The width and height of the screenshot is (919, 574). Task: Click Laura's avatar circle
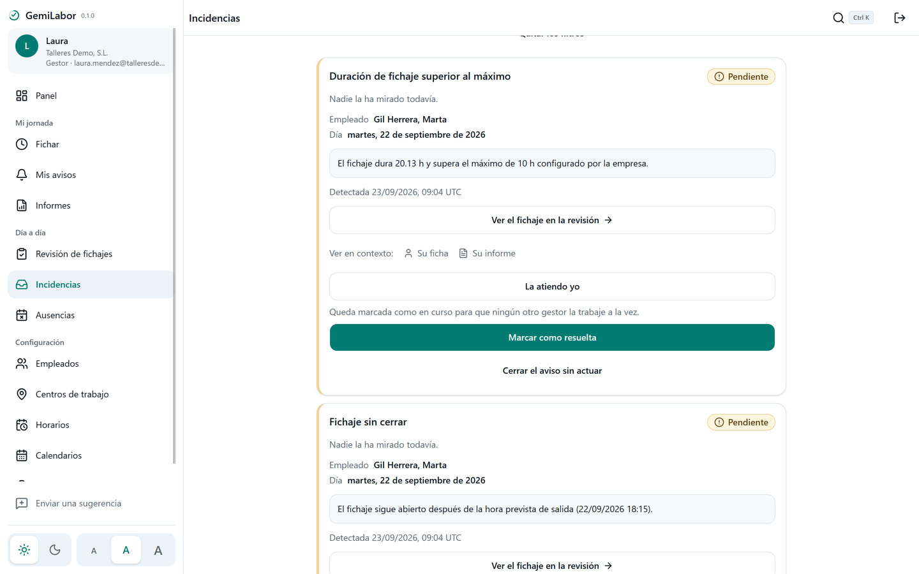27,46
